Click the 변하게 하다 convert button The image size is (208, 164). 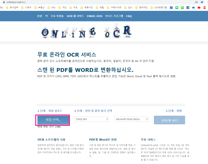coord(170,120)
